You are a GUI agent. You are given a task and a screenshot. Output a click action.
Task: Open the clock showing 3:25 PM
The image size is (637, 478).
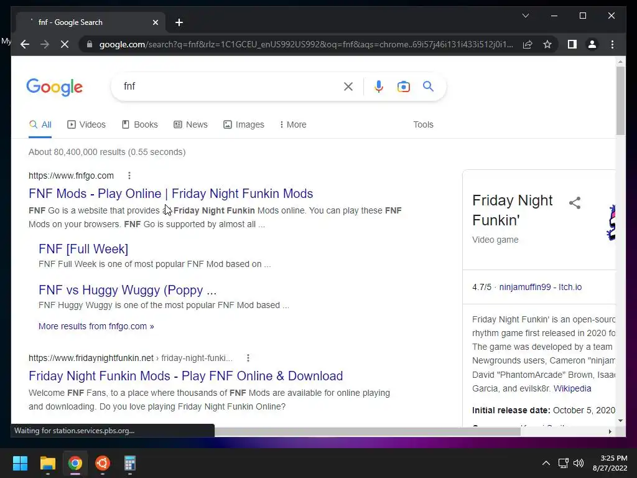point(610,463)
